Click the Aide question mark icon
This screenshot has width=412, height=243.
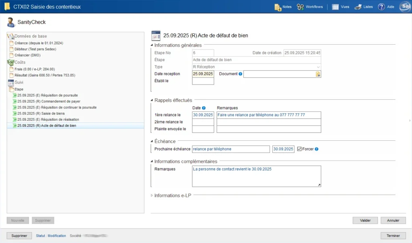pos(381,7)
